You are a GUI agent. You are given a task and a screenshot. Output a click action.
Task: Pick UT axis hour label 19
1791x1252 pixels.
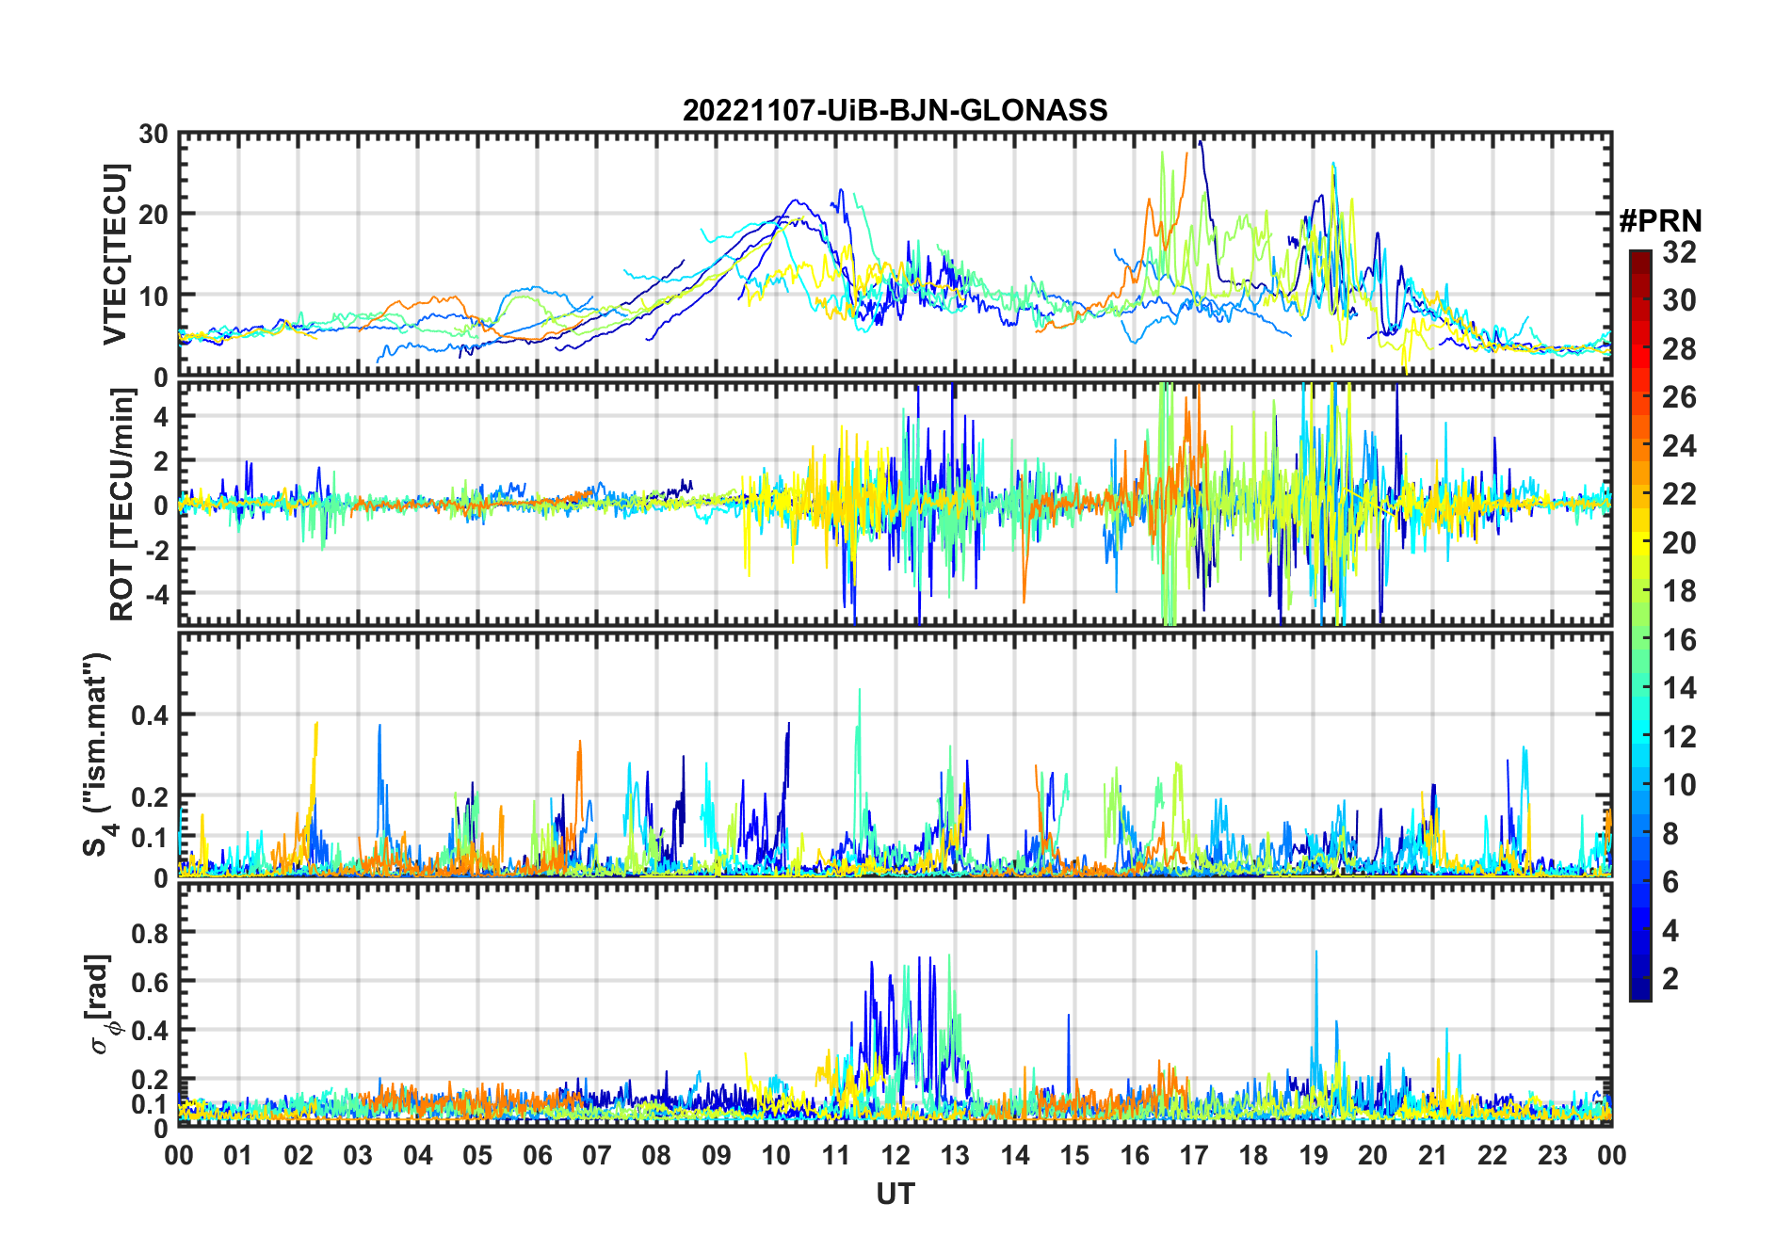[1314, 1156]
